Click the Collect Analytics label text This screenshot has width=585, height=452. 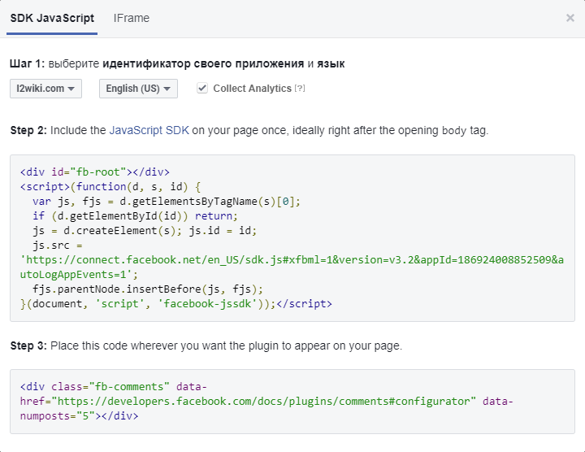point(252,89)
